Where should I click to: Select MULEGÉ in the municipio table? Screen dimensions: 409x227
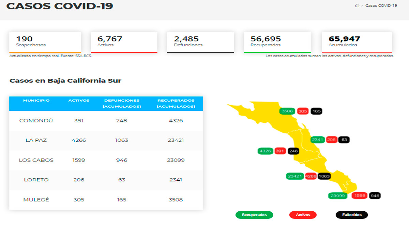click(36, 199)
